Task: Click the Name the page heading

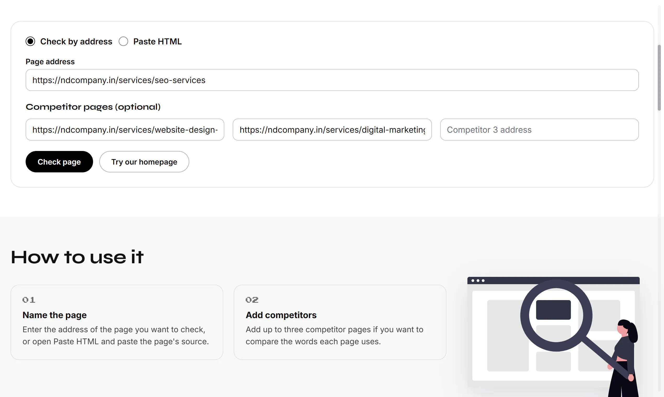Action: (55, 315)
